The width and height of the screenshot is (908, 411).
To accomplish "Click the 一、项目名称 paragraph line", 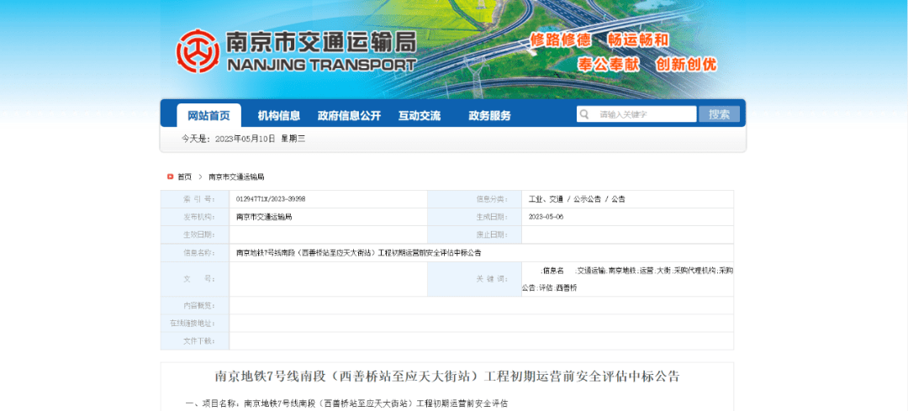I will pos(346,403).
